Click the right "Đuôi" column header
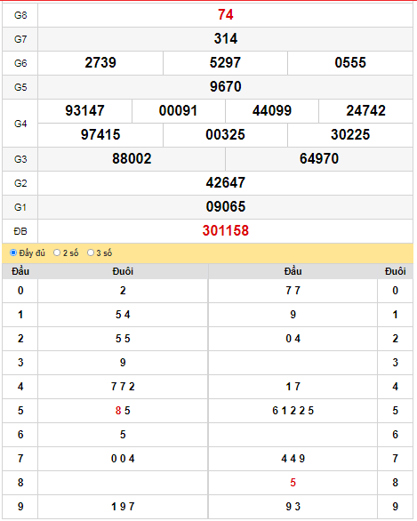 [x=395, y=271]
